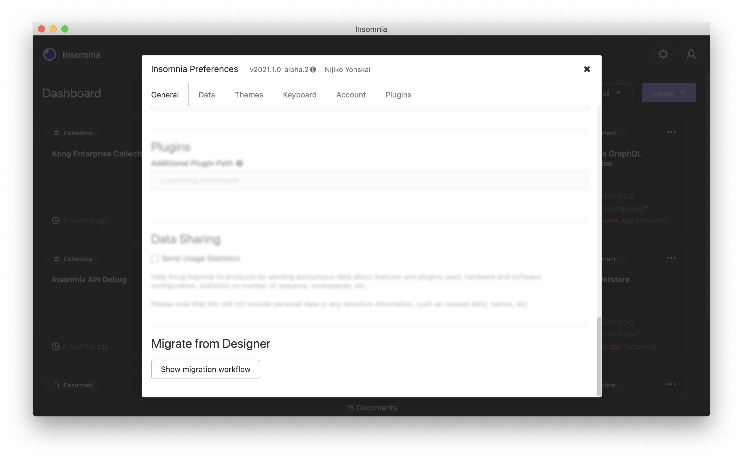Click the Migrate from Designer heading
This screenshot has width=743, height=460.
[x=211, y=344]
